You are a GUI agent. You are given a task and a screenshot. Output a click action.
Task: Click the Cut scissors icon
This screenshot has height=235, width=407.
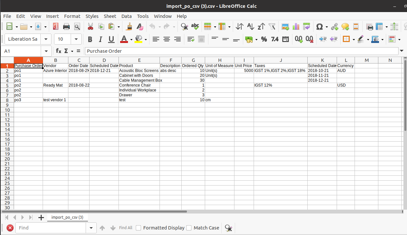(x=91, y=26)
